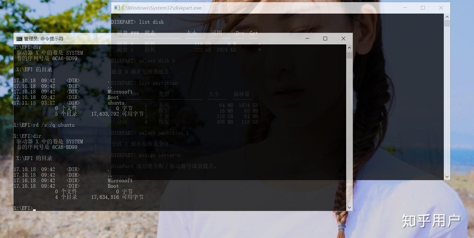Maximize the 命令提示符 window

[325, 39]
